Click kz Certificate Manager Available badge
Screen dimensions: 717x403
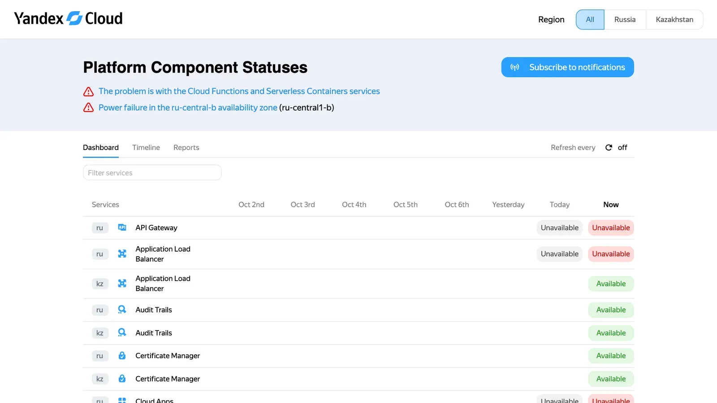point(611,379)
